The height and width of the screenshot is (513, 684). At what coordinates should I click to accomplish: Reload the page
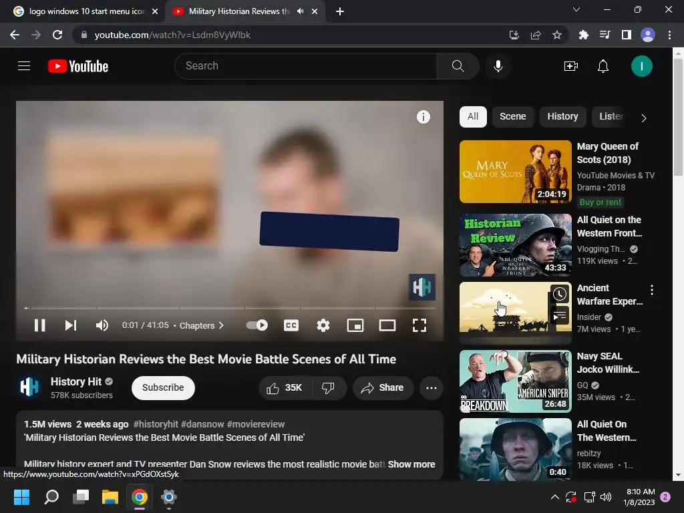(x=57, y=35)
